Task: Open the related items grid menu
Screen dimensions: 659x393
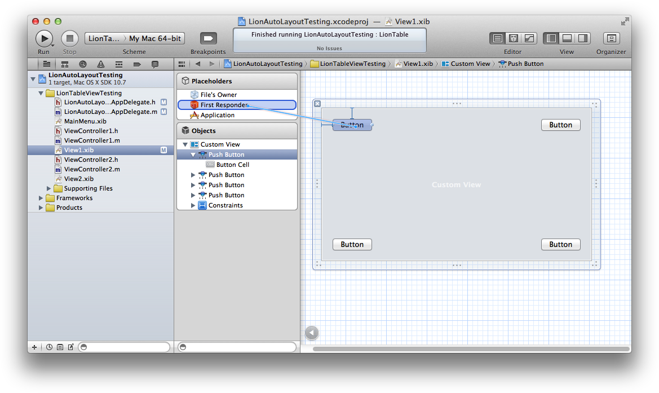Action: click(182, 64)
